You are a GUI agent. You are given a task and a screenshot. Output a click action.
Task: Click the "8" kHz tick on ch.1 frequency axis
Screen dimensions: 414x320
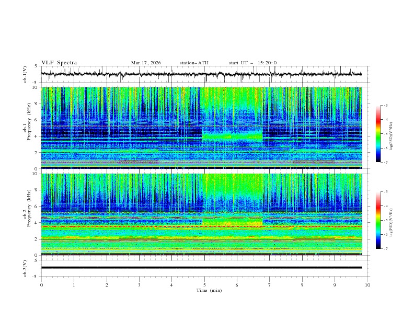[37, 104]
